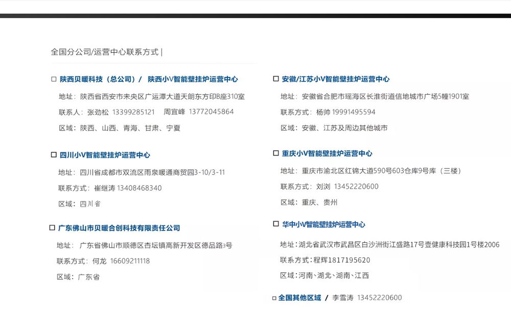Click 刘浏 phone number 13452220600
Screen dimensions: 511x313
click(356, 187)
